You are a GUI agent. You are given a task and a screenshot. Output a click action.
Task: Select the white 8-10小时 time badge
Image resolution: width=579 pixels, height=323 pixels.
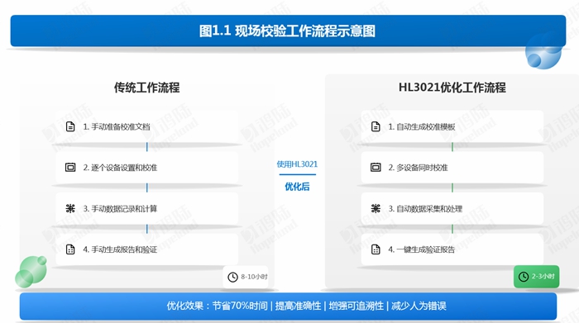click(246, 277)
